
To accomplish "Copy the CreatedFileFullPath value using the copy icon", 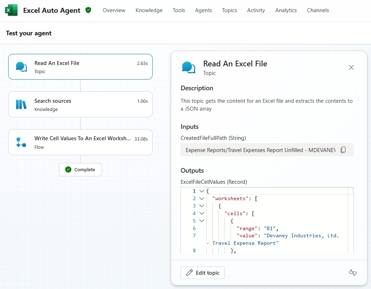I will pos(343,150).
